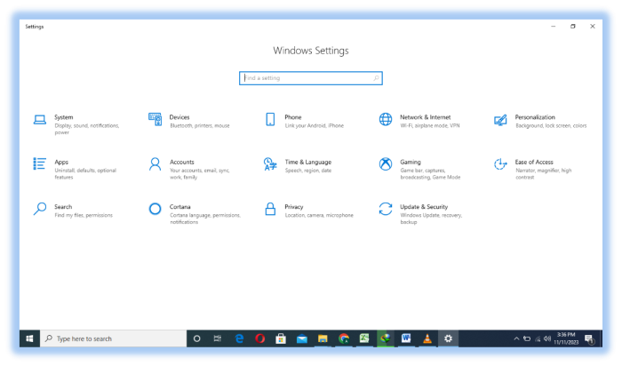Click the taskbar Type here to search box
The height and width of the screenshot is (366, 622).
[113, 338]
